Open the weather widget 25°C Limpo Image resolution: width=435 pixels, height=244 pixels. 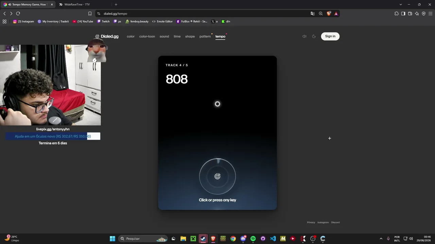12,239
